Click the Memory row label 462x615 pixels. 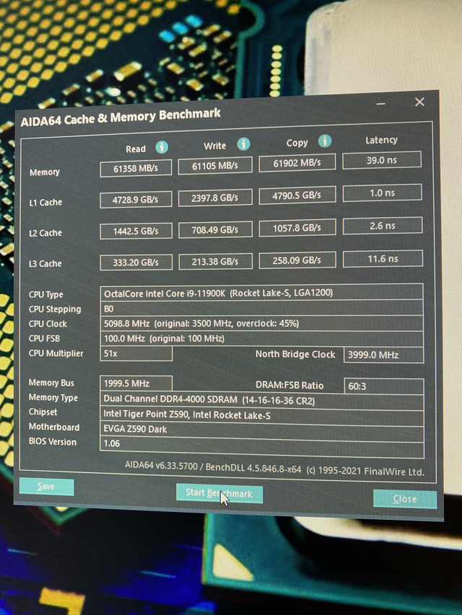point(44,172)
